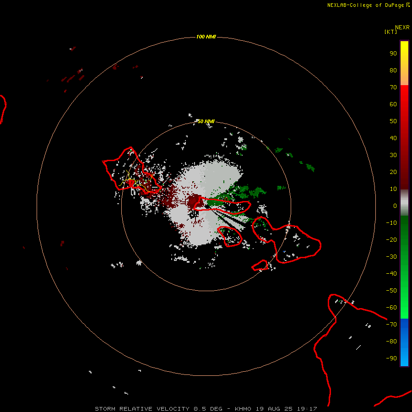Click the blue segment of the color bar

point(404,342)
